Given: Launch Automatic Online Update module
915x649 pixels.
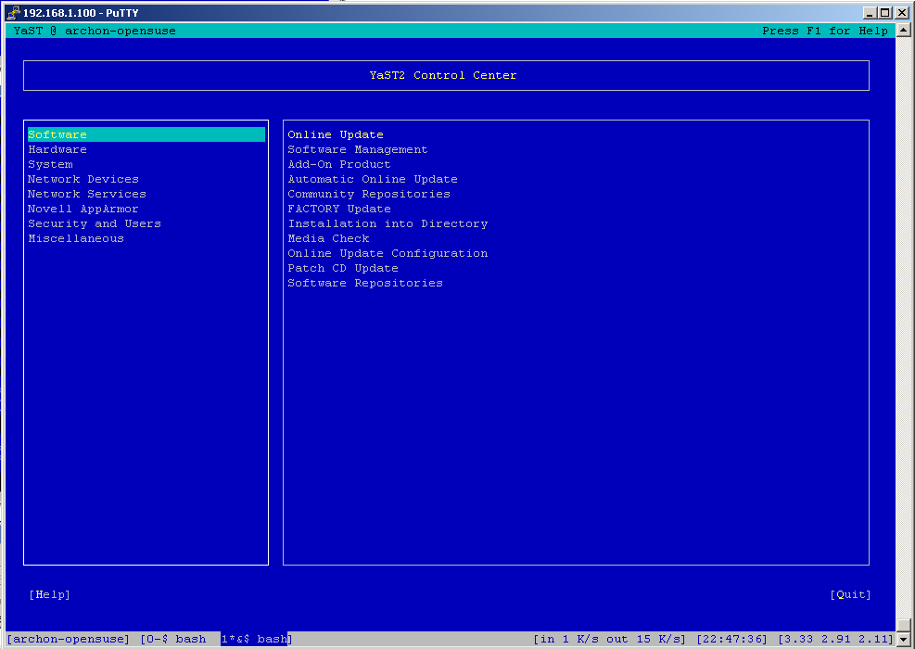Looking at the screenshot, I should click(x=373, y=179).
